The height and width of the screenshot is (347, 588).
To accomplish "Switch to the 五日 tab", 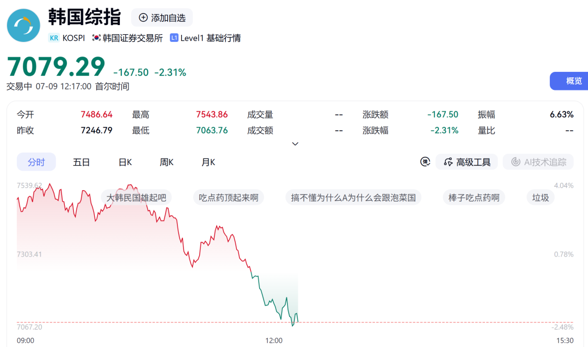I will pyautogui.click(x=81, y=162).
